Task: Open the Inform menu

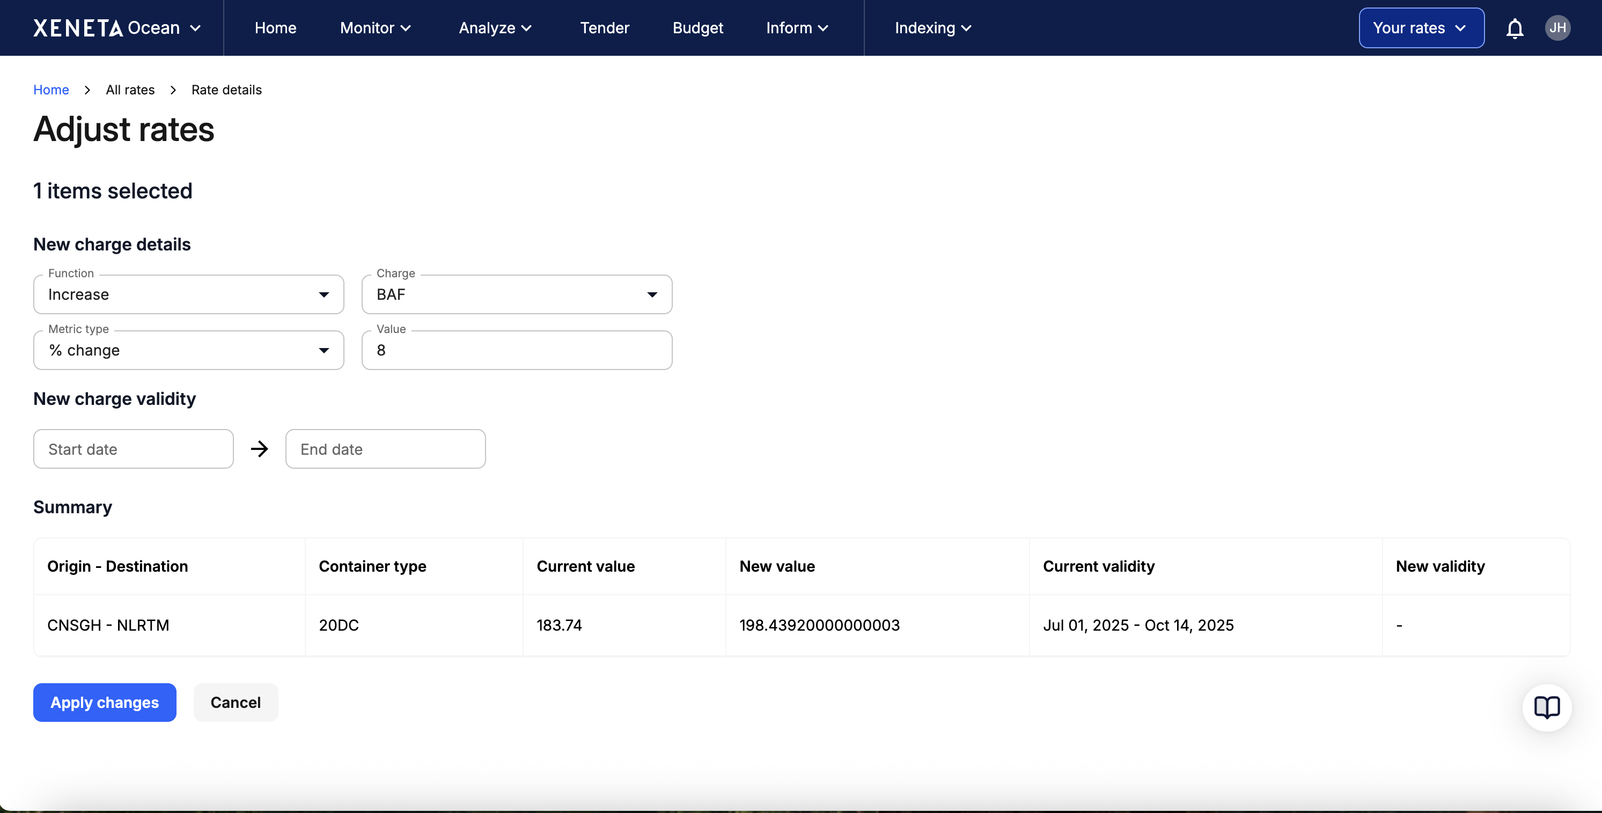Action: click(x=797, y=28)
